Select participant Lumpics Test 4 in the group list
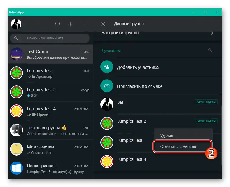This screenshot has height=187, width=230. pyautogui.click(x=157, y=162)
